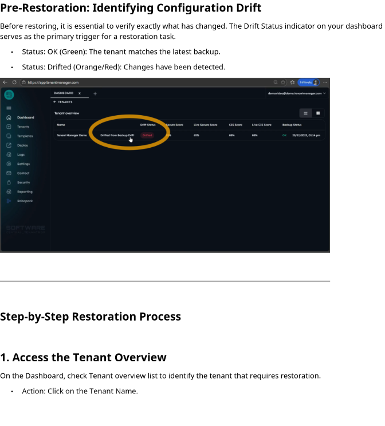Switch to list view layout

pos(305,113)
